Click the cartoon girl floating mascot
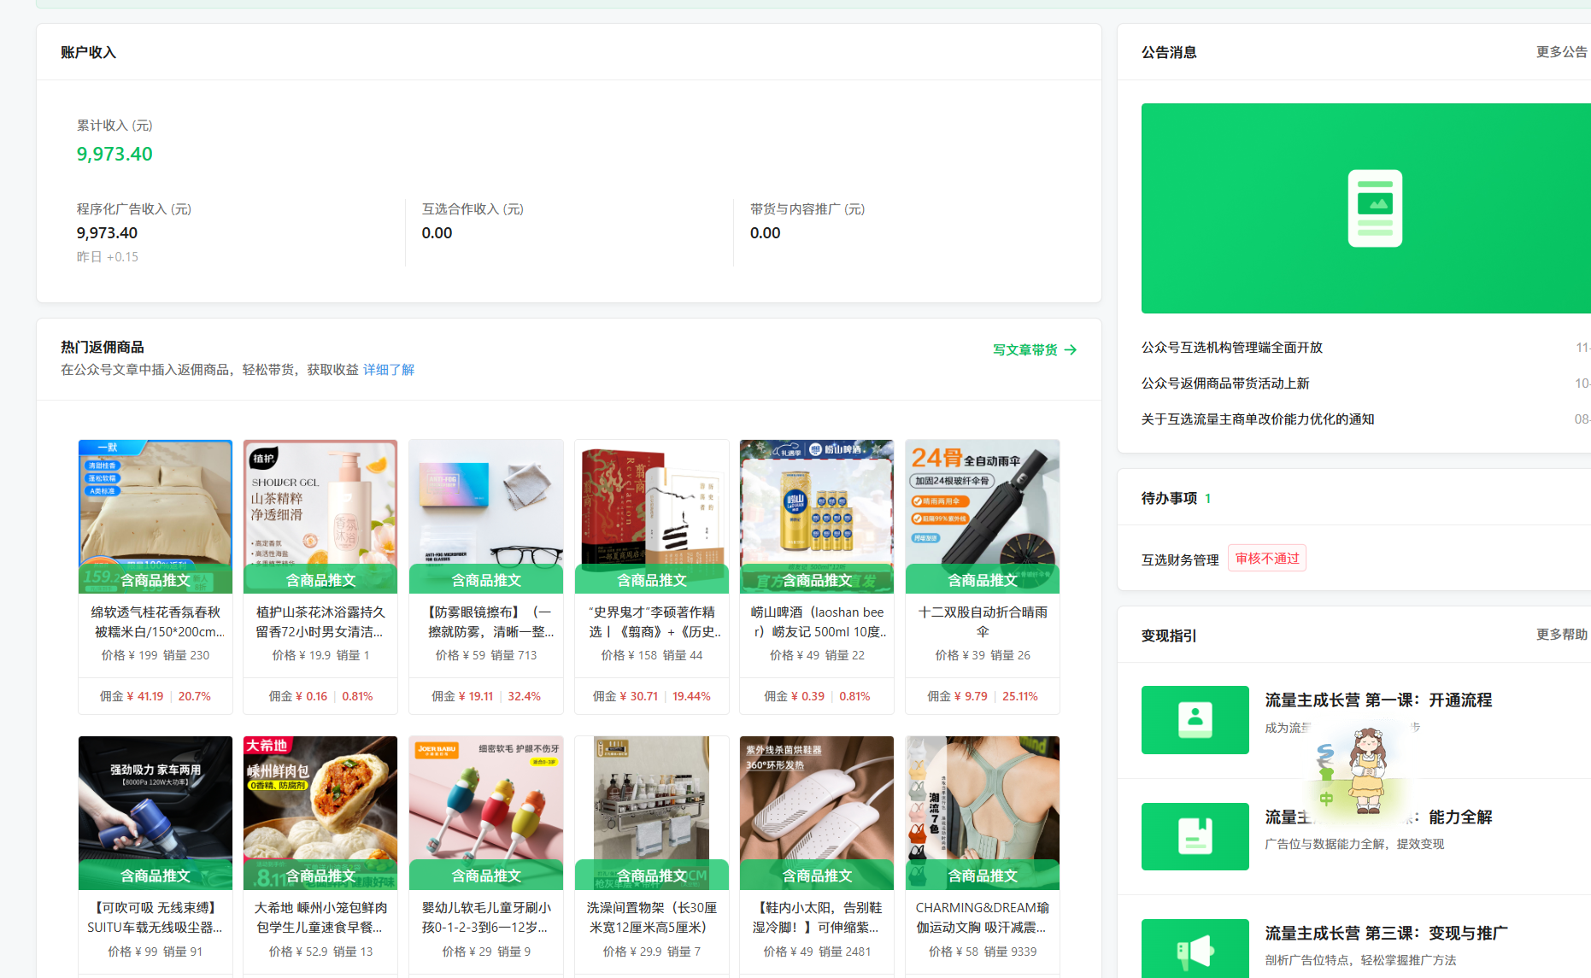The image size is (1591, 978). click(x=1365, y=770)
